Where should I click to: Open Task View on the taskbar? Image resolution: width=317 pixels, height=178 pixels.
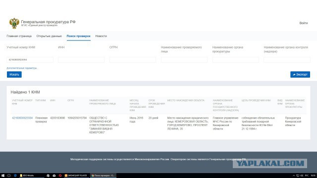click(9, 176)
